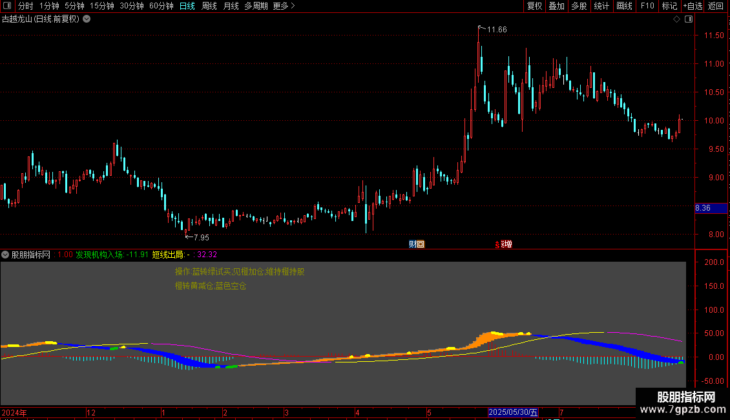The width and height of the screenshot is (730, 420).
Task: Open 统计 statistics
Action: [x=601, y=6]
